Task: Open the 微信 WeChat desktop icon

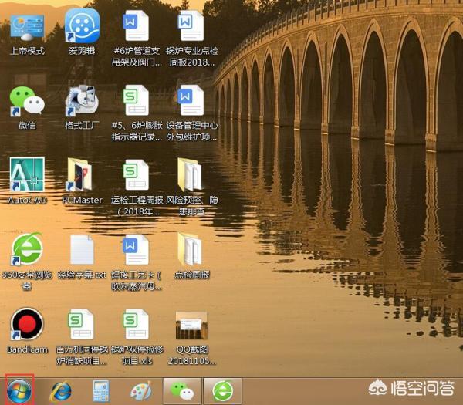Action: point(26,102)
